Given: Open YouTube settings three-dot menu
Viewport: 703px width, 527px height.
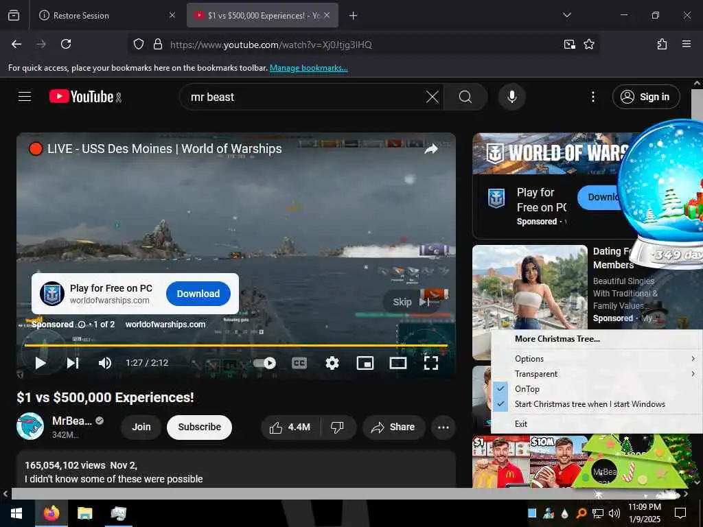Looking at the screenshot, I should click(592, 97).
